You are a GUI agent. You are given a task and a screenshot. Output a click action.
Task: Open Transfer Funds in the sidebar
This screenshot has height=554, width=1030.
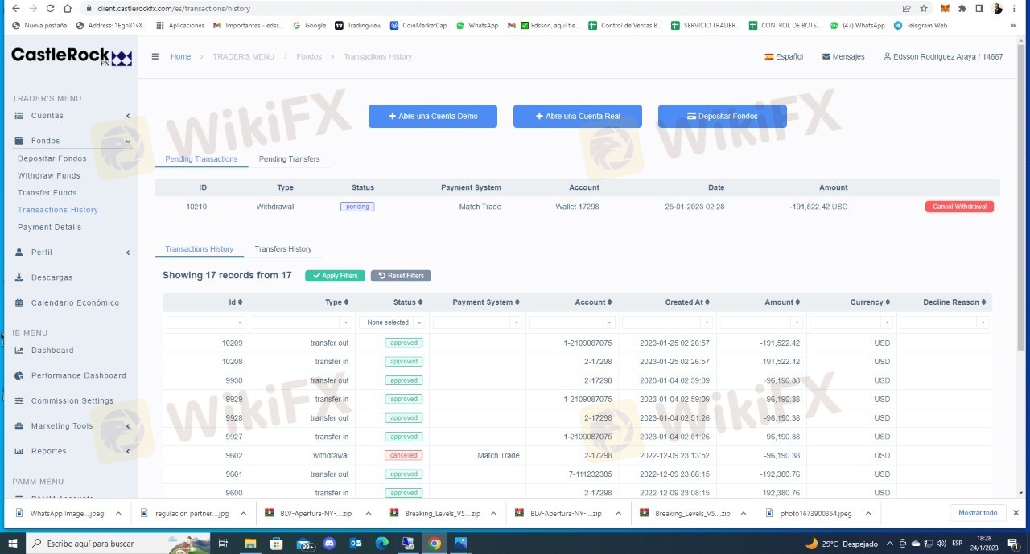[47, 193]
